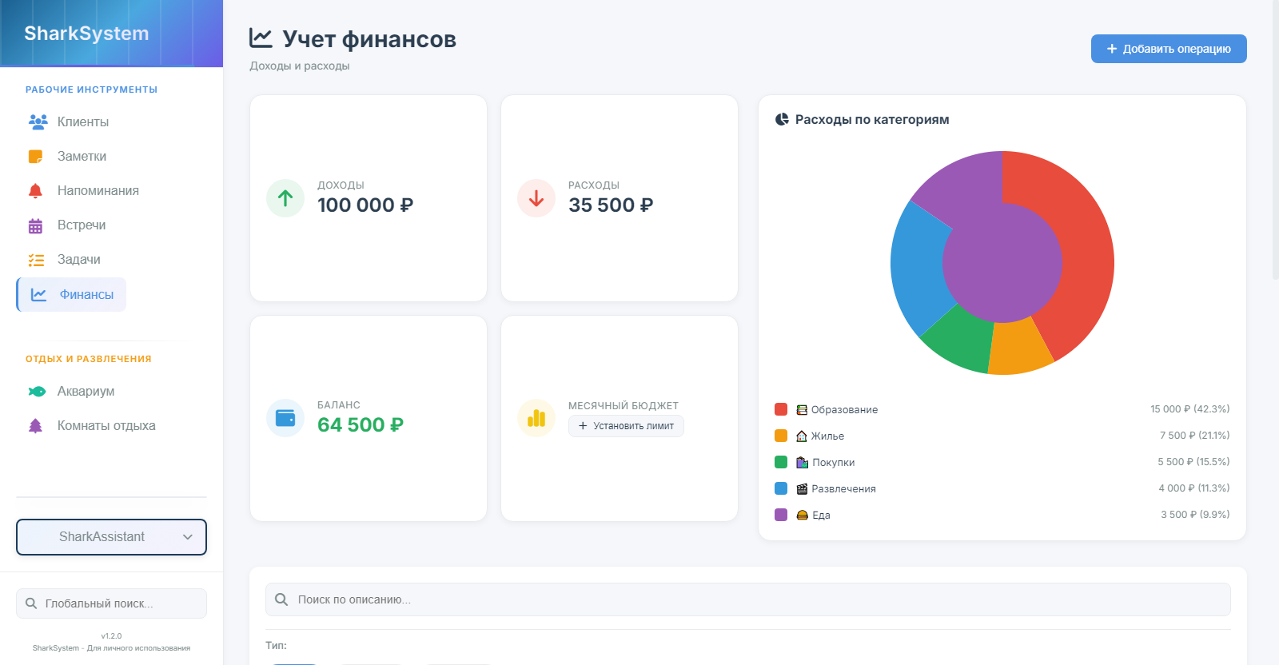Click the Встречи calendar icon
The width and height of the screenshot is (1279, 665).
pyautogui.click(x=35, y=225)
